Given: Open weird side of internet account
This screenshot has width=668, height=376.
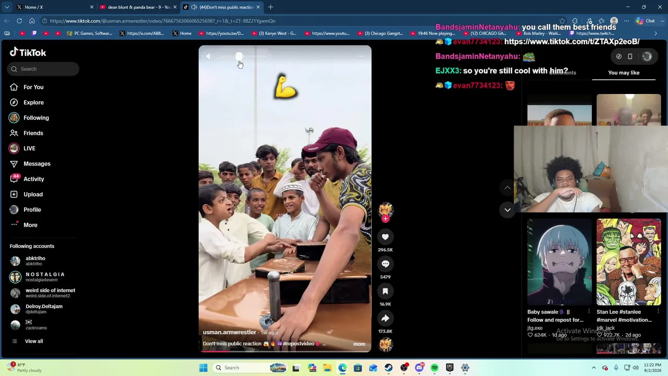Looking at the screenshot, I should pyautogui.click(x=43, y=293).
